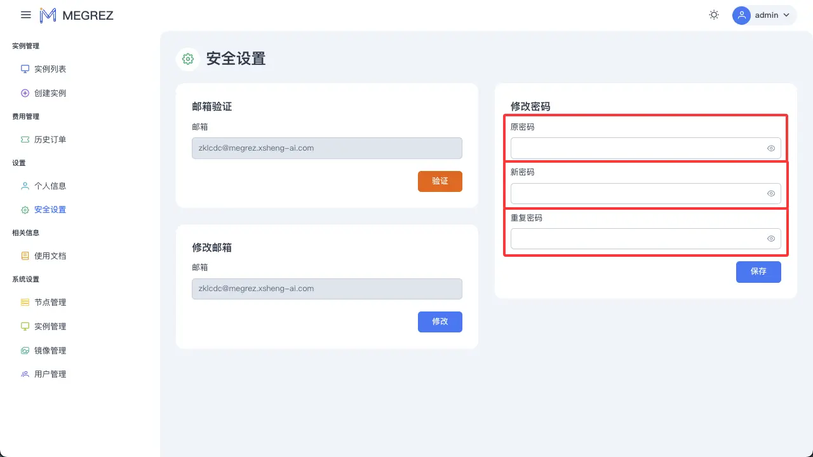The height and width of the screenshot is (457, 813).
Task: Click the 修改 button under 修改邮箱
Action: point(440,322)
